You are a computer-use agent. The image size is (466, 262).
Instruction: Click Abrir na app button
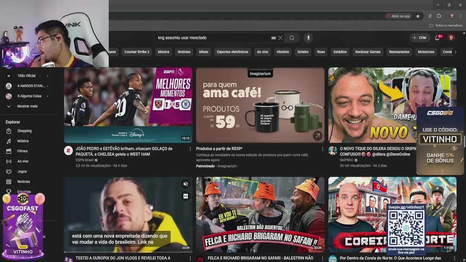pyautogui.click(x=398, y=16)
